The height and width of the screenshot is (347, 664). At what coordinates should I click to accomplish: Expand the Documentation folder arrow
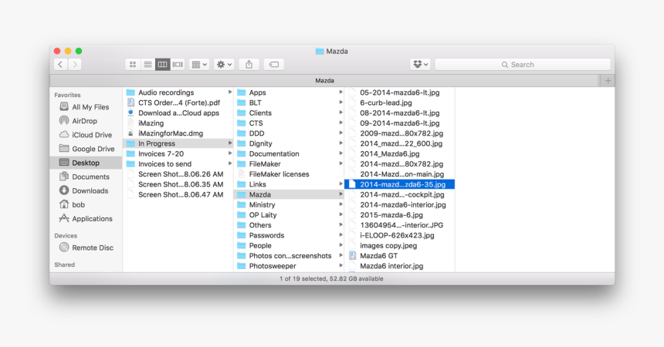pos(341,153)
